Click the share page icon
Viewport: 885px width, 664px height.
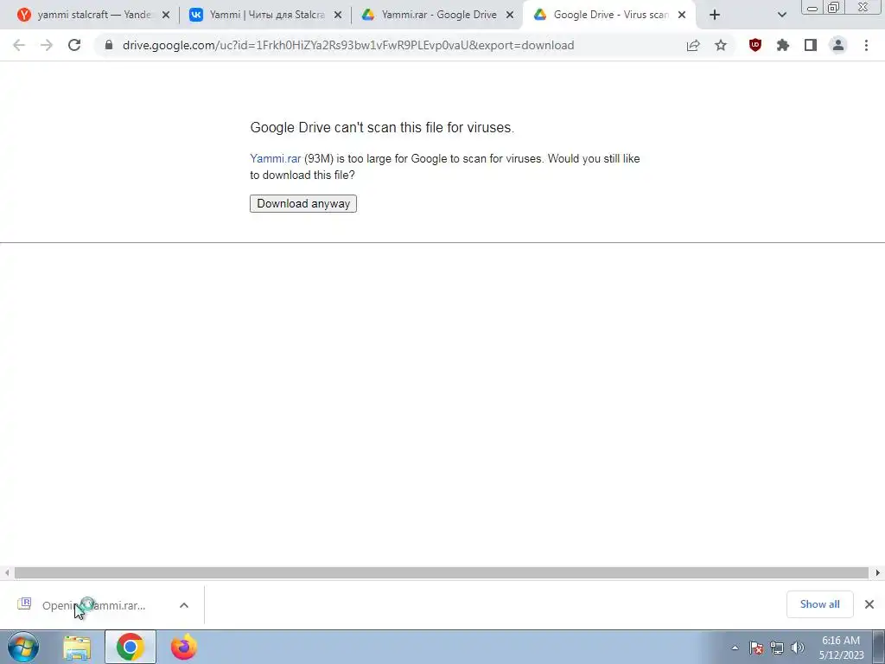tap(693, 45)
